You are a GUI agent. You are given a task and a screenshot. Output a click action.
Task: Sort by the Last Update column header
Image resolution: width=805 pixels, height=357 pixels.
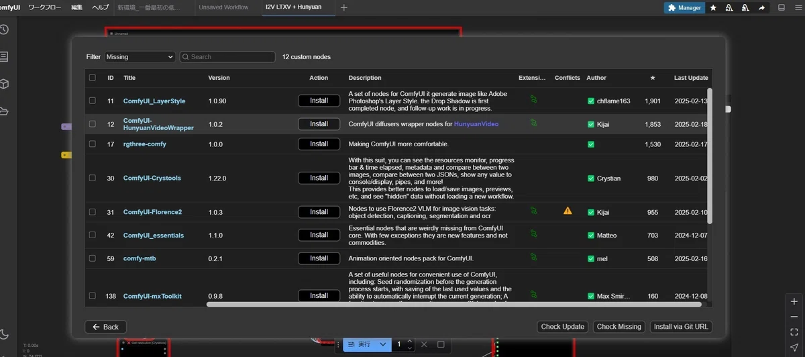[x=691, y=78]
